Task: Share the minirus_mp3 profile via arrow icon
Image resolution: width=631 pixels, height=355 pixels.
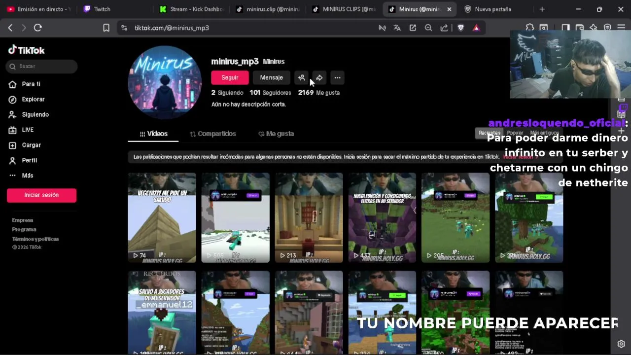Action: point(319,77)
